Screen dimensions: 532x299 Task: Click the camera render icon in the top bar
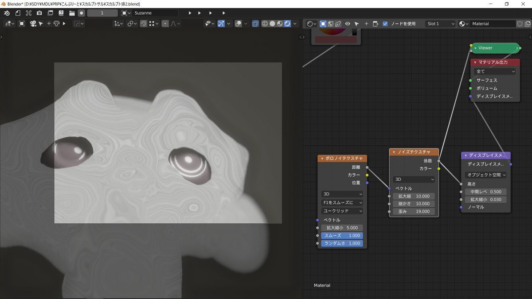pos(39,13)
